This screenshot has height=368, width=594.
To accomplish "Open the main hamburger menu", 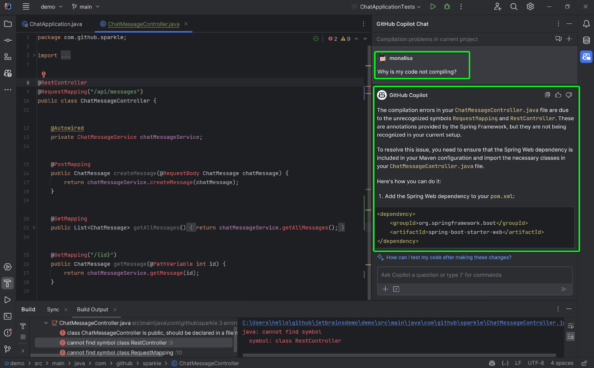I will (x=26, y=7).
